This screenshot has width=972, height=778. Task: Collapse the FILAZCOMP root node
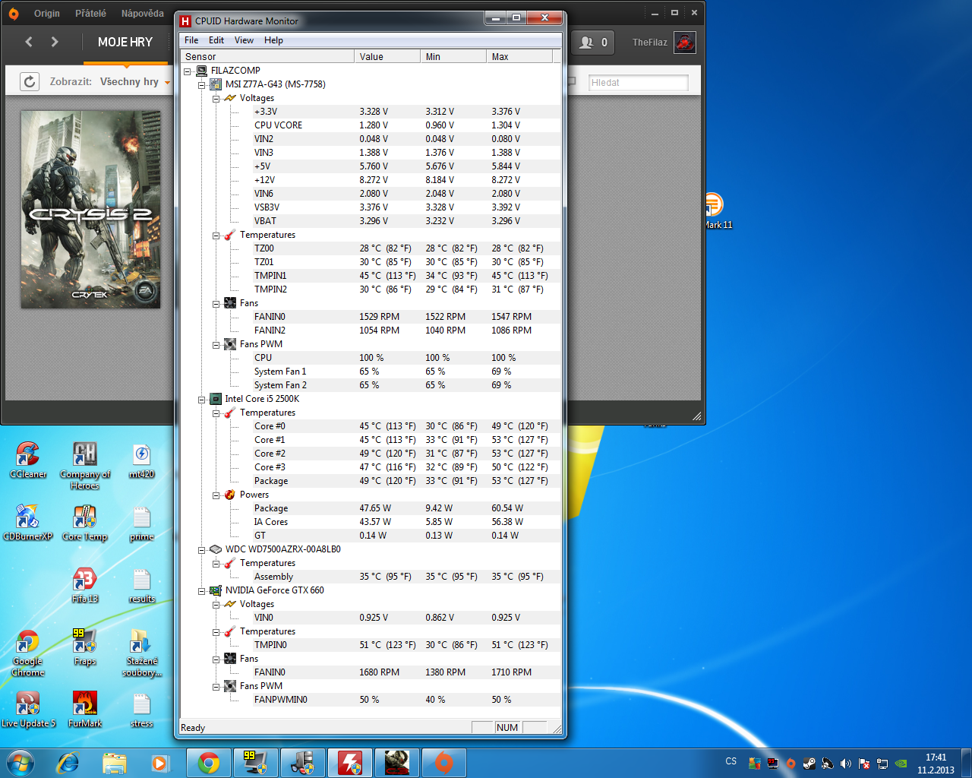188,71
